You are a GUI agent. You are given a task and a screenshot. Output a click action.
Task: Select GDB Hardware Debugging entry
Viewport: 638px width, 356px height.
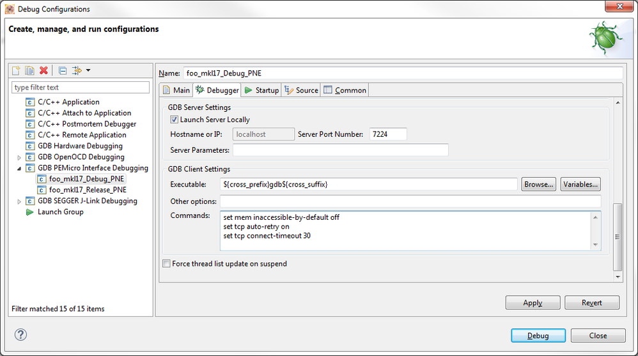click(x=80, y=146)
